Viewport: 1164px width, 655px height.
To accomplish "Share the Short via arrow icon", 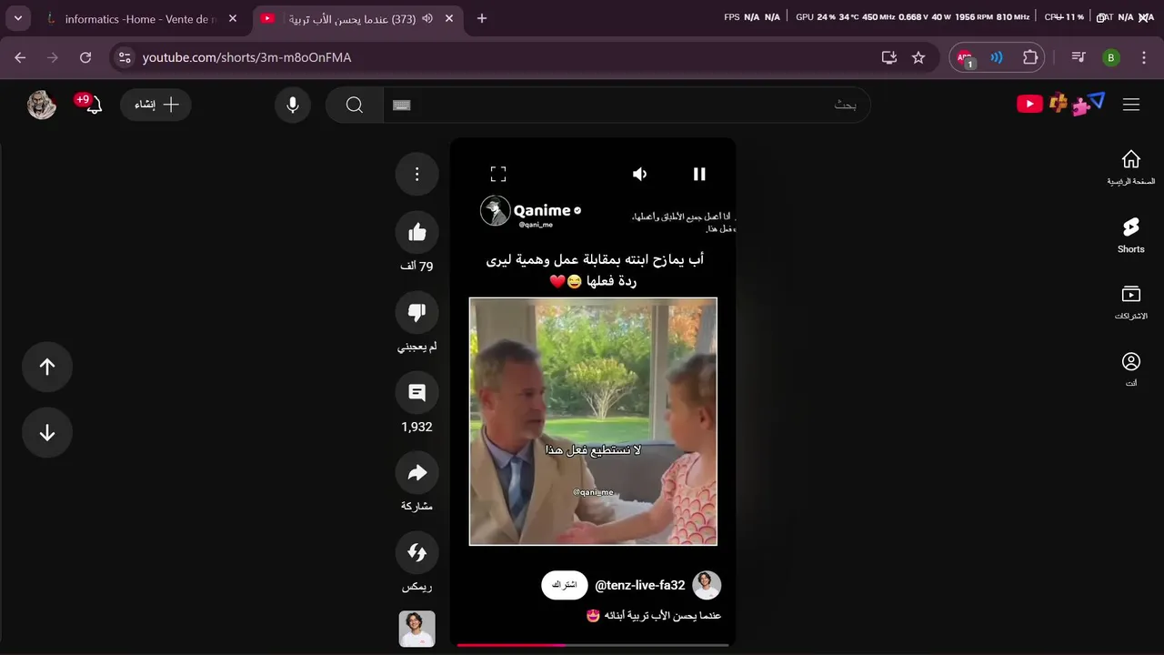I will (x=417, y=473).
